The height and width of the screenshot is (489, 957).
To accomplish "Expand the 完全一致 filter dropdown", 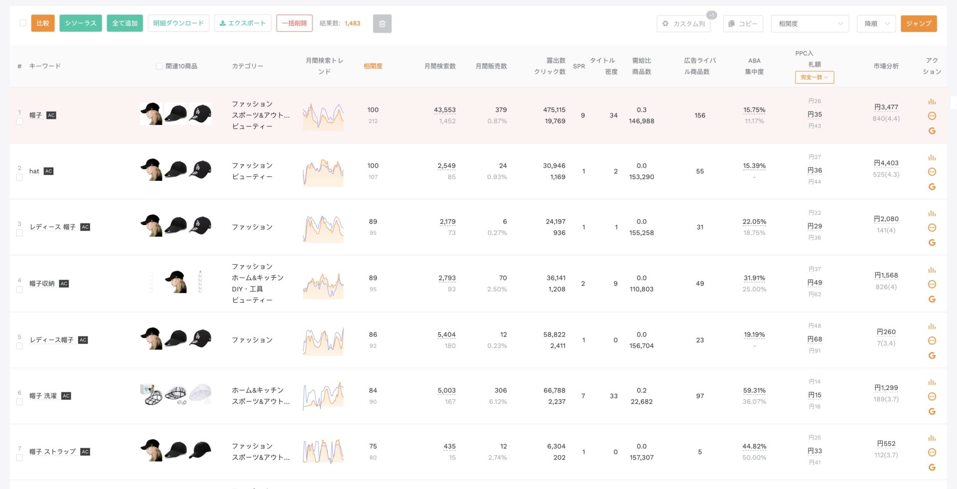I will pos(814,77).
